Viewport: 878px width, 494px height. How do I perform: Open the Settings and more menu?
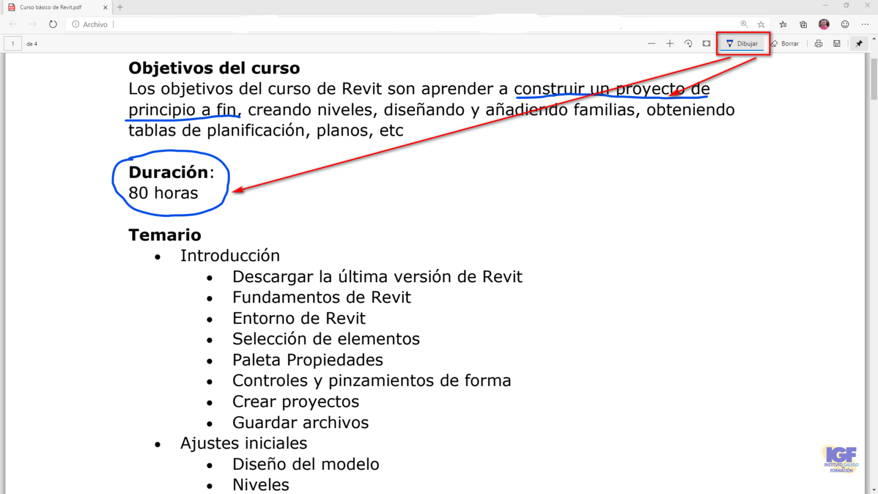click(x=865, y=24)
